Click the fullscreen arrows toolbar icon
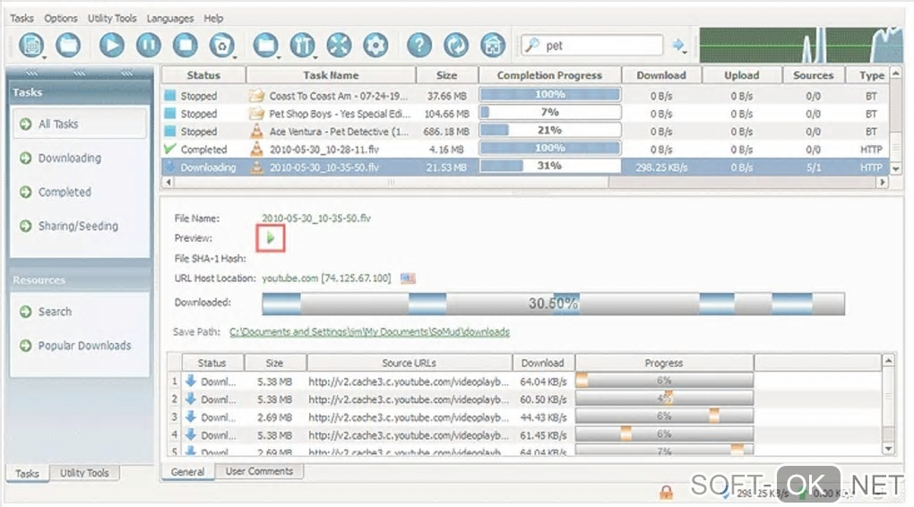This screenshot has width=914, height=507. 340,45
